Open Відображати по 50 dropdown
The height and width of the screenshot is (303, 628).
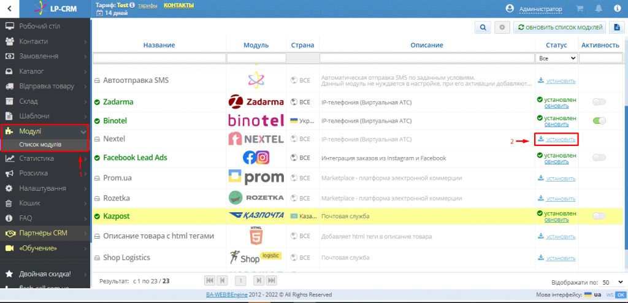pos(613,282)
